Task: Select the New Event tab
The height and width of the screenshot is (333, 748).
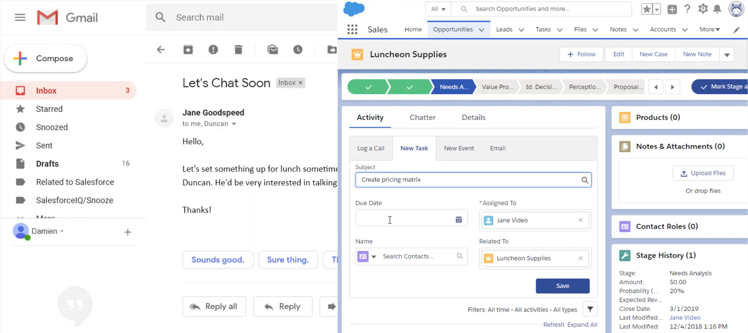Action: (x=459, y=148)
